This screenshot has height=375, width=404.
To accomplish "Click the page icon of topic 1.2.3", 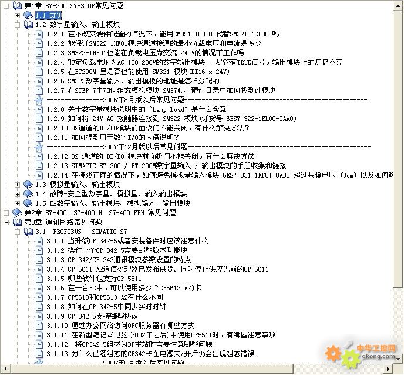I will (x=39, y=53).
